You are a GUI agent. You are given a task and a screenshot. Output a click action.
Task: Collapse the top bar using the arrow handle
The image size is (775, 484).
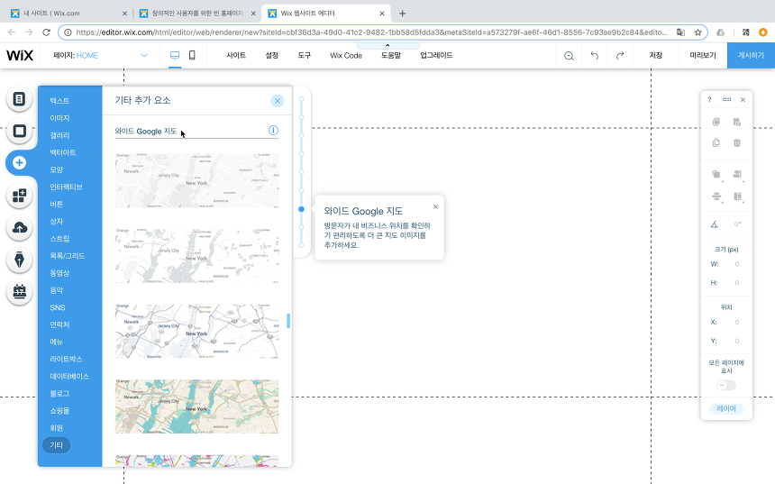point(387,45)
